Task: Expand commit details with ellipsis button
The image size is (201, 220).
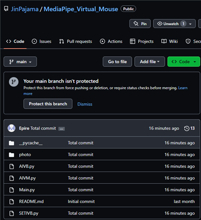Action: pos(62,129)
